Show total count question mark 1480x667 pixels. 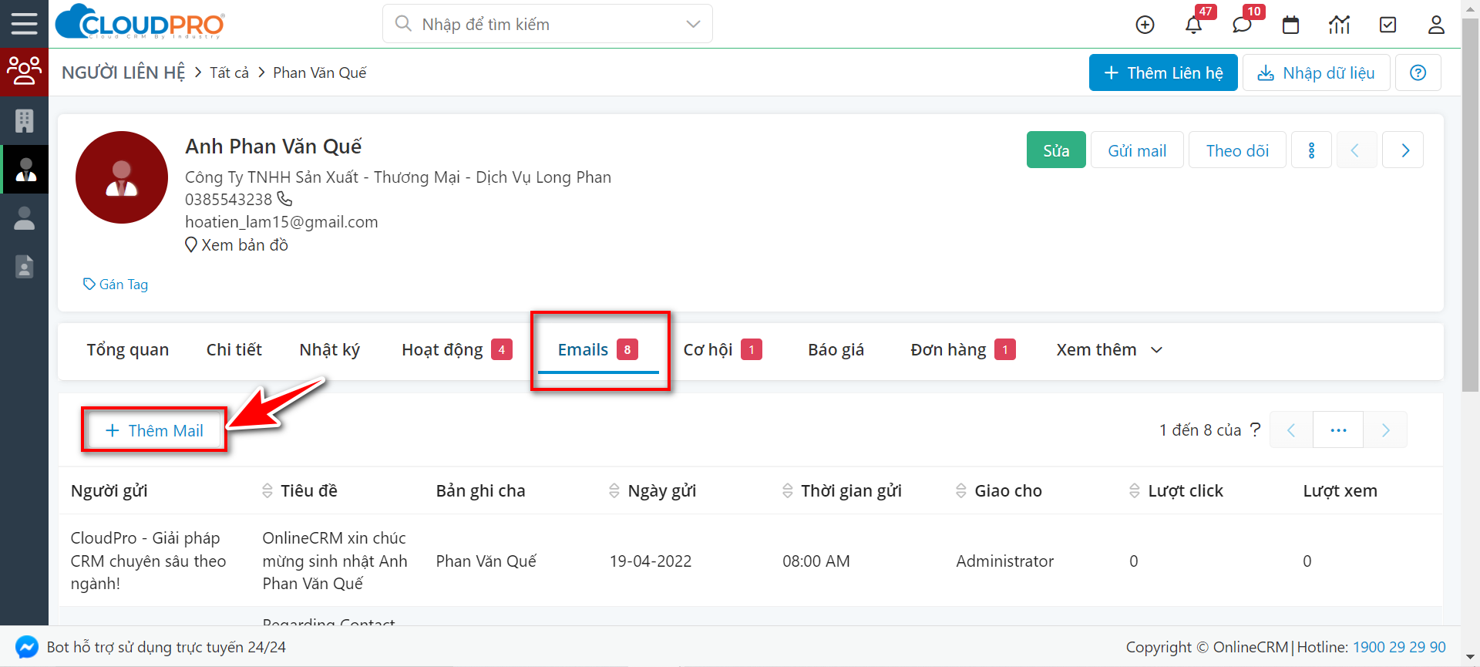[1255, 430]
